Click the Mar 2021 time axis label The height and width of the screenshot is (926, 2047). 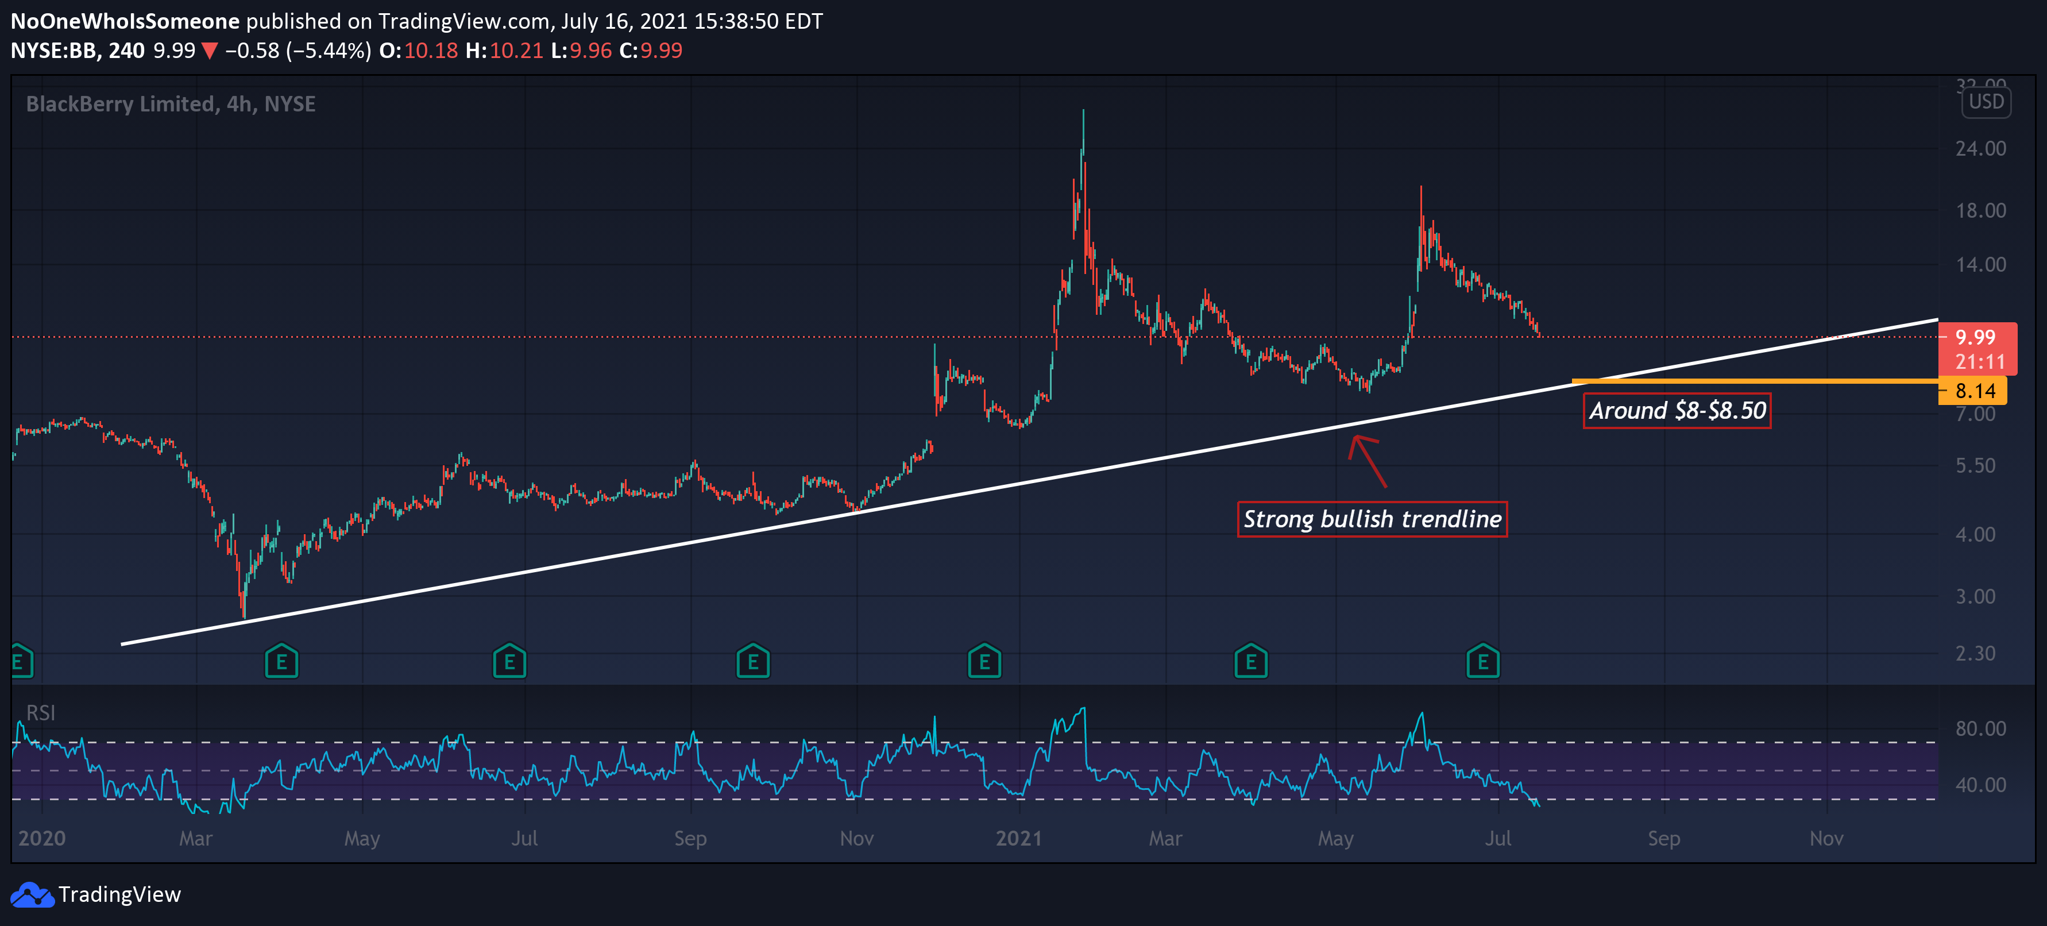tap(1166, 839)
